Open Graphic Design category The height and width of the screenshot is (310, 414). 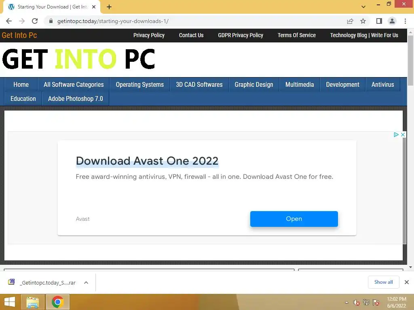click(x=254, y=85)
